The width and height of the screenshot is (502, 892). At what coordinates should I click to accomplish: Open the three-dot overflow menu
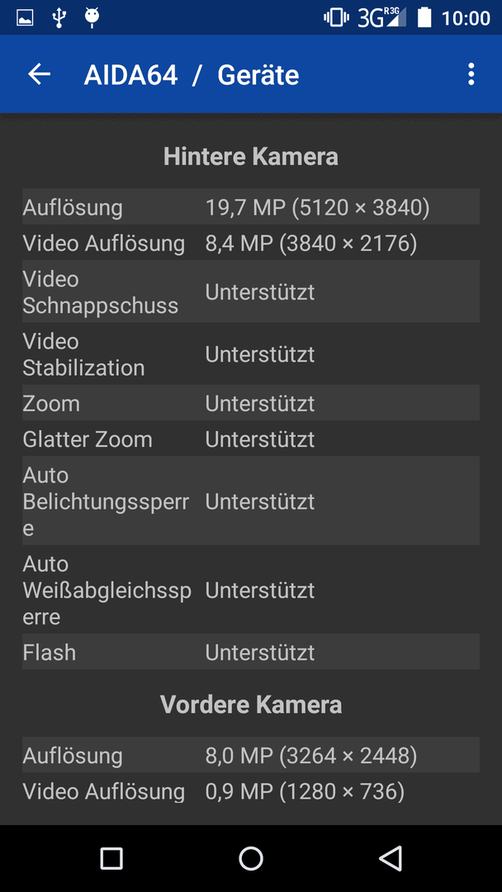471,74
